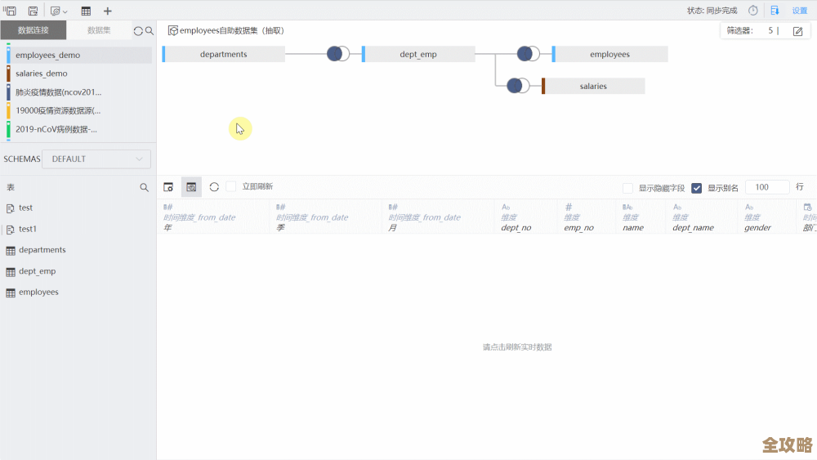Click the scheduled sync clock icon
The image size is (817, 460).
point(753,11)
